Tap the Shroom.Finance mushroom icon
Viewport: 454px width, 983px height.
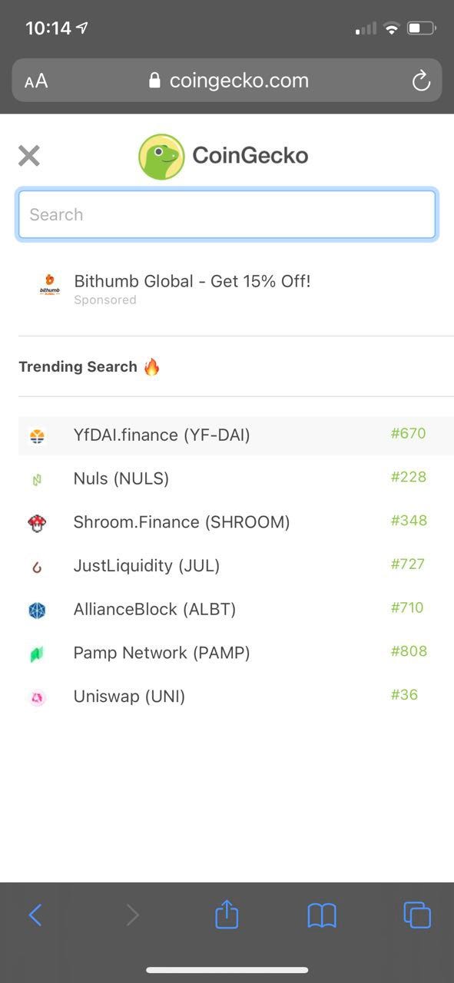(37, 523)
